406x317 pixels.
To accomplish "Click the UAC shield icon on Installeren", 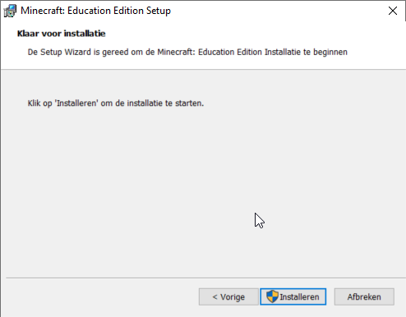I will [272, 296].
